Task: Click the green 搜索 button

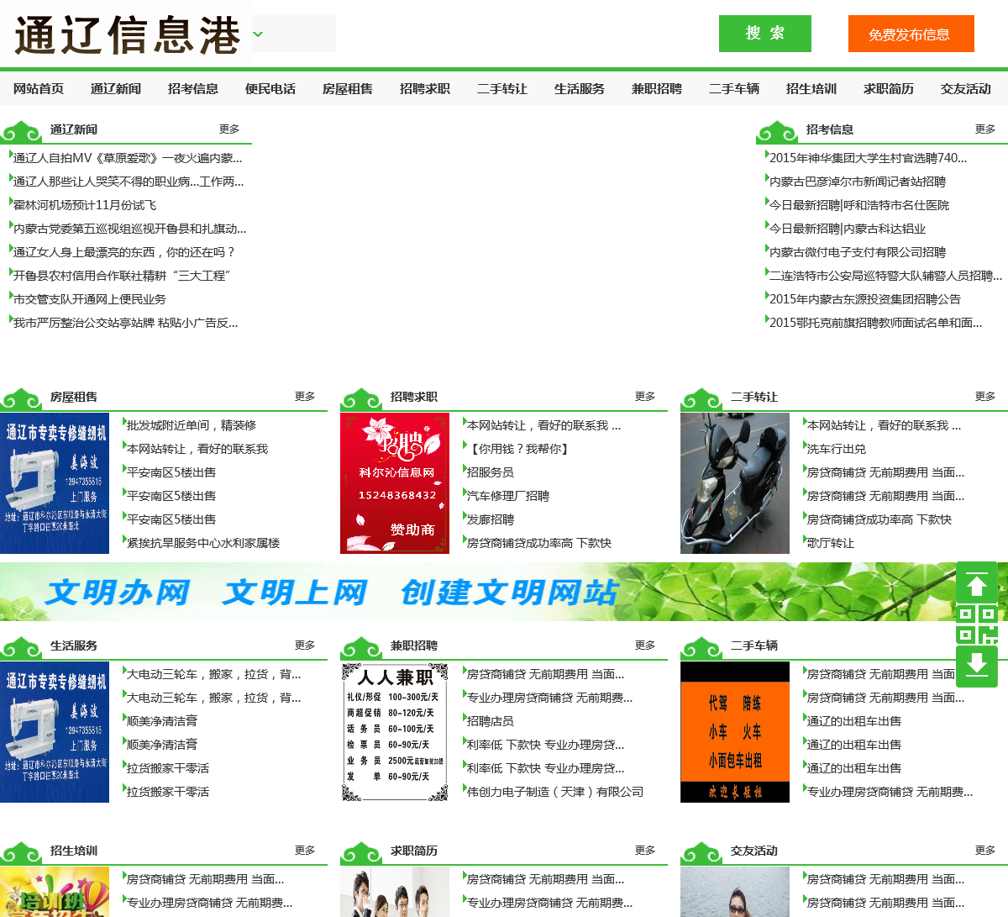Action: click(765, 34)
